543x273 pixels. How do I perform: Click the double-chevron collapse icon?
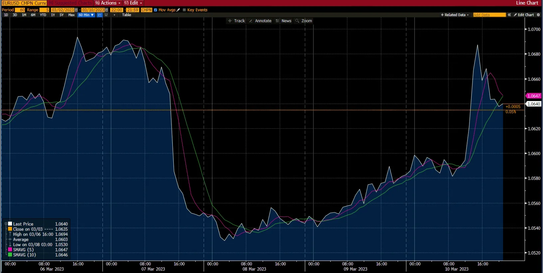[x=509, y=15]
